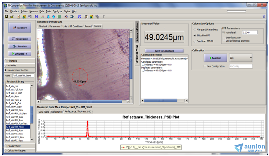This screenshot has height=156, width=269.
Task: Open the Reflectance tab
Action: (57, 112)
